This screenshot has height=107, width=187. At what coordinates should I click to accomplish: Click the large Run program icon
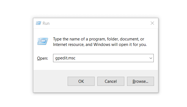[43, 41]
